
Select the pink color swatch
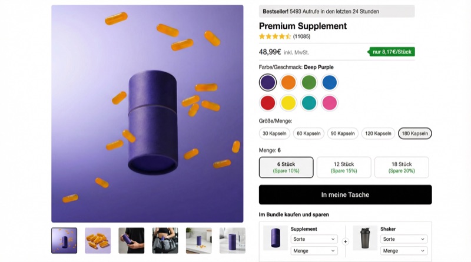[x=330, y=103]
